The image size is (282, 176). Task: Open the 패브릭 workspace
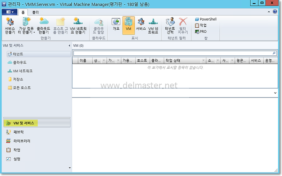15,132
